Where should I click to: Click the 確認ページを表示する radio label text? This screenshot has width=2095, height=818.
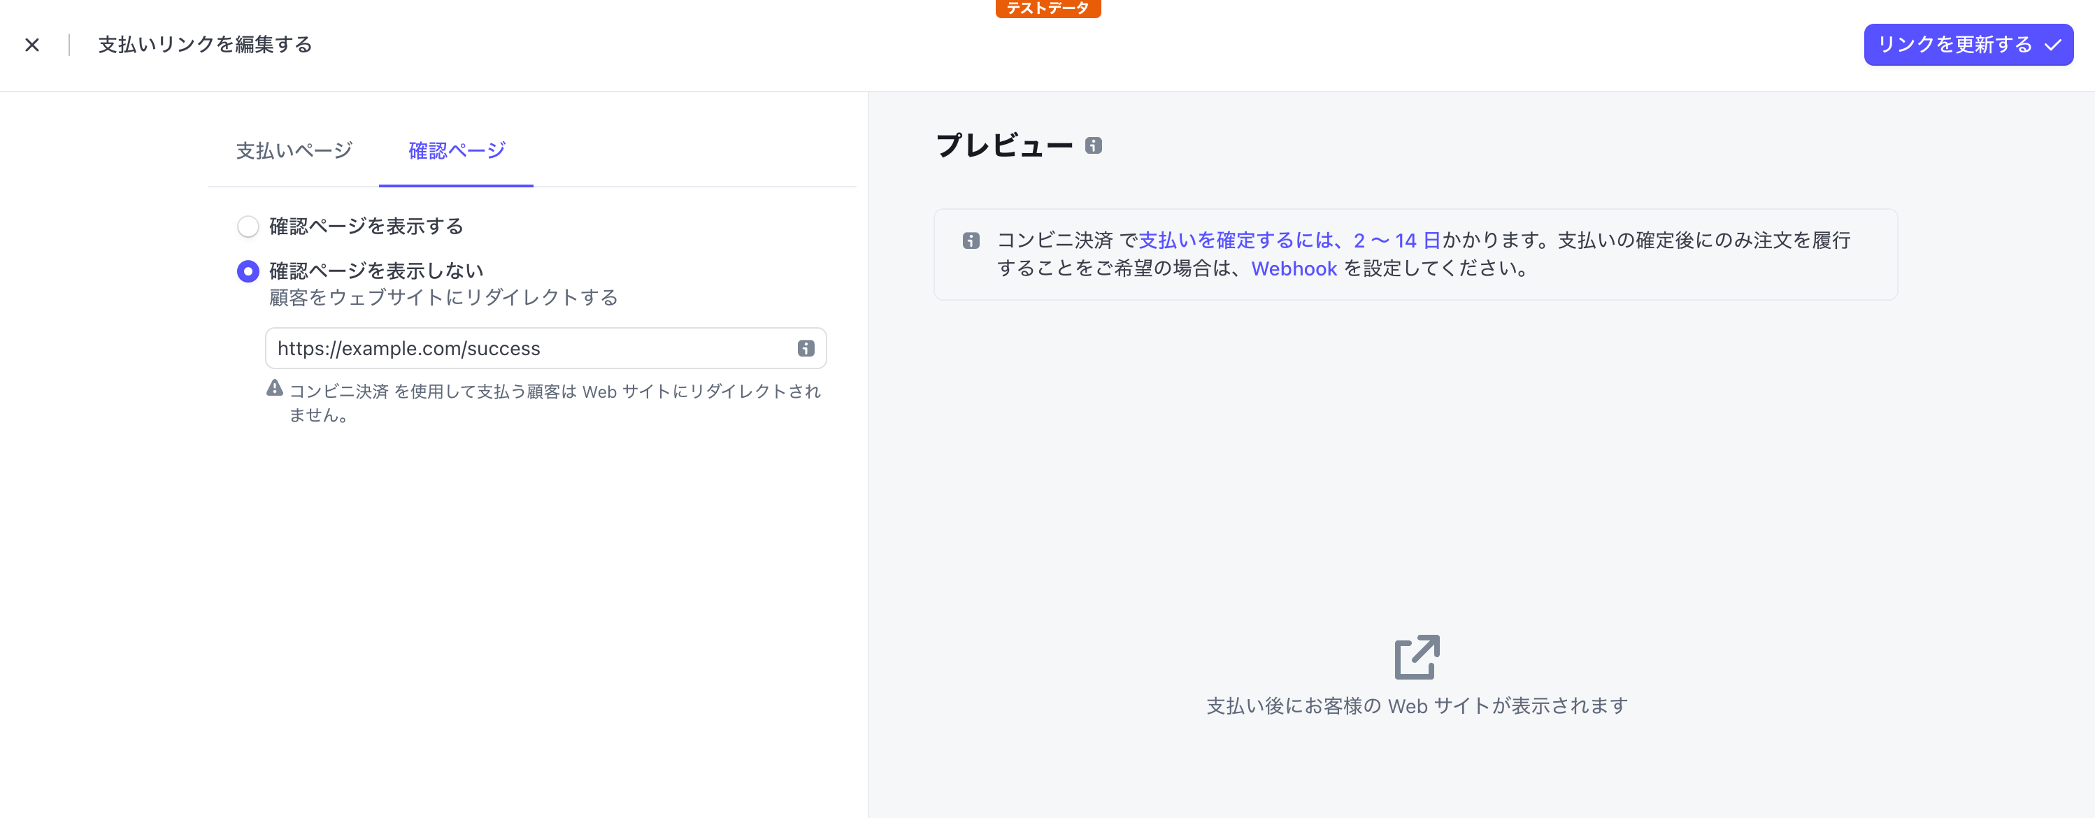[x=365, y=227]
